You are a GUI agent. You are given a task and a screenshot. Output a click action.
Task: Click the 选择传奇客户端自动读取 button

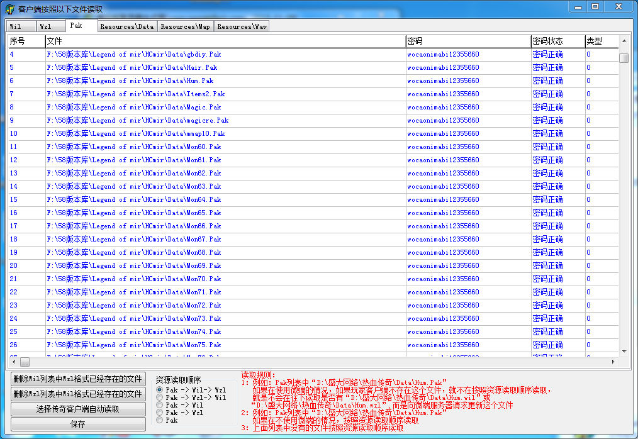pos(78,409)
